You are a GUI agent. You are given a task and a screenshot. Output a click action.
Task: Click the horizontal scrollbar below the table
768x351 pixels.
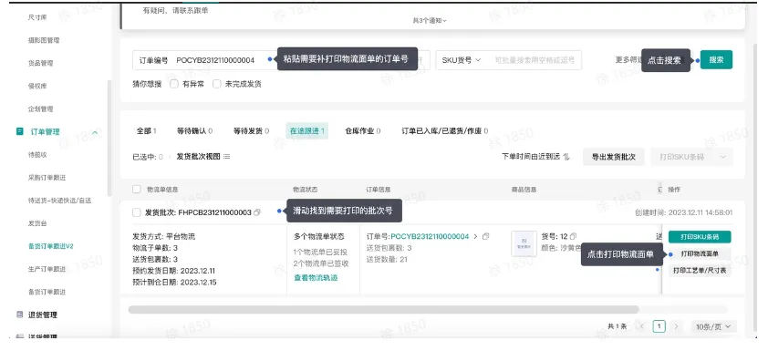click(x=383, y=309)
